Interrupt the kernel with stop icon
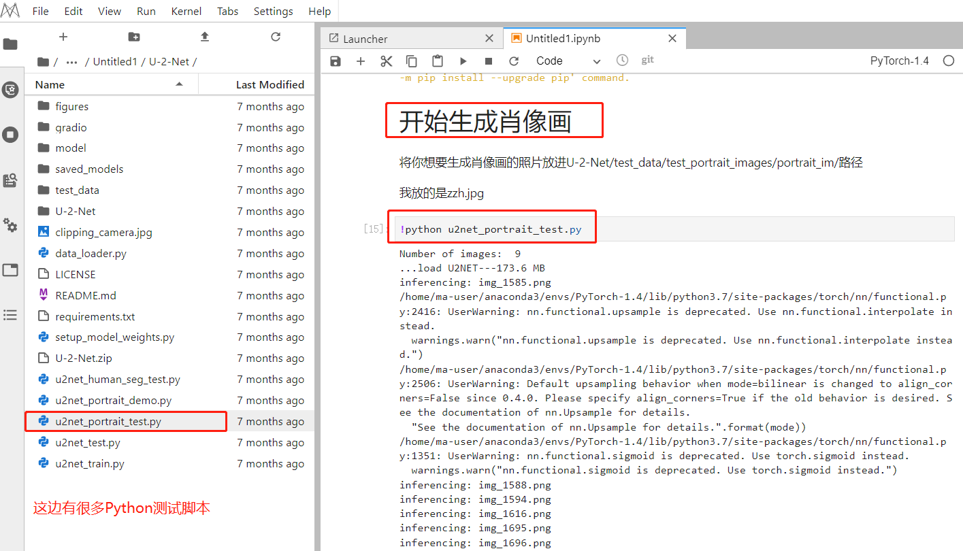Image resolution: width=963 pixels, height=551 pixels. pyautogui.click(x=489, y=61)
